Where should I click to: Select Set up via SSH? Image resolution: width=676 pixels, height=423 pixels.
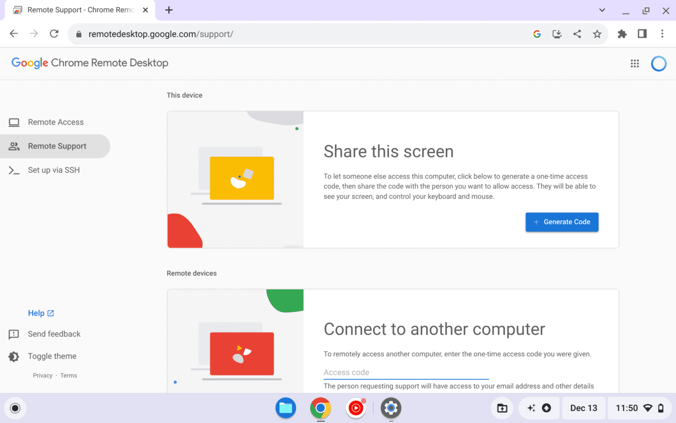click(x=54, y=170)
